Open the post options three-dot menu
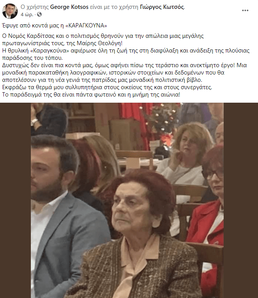Image resolution: width=258 pixels, height=298 pixels. (245, 10)
